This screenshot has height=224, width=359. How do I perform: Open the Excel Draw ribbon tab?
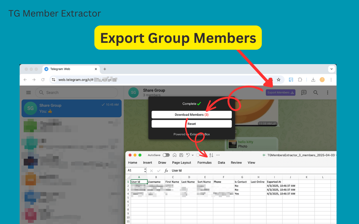coord(162,163)
